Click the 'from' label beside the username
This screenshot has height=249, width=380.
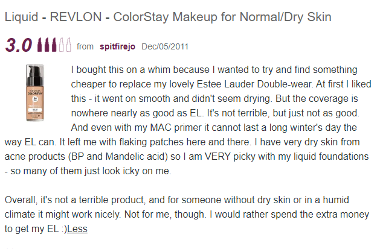click(85, 46)
